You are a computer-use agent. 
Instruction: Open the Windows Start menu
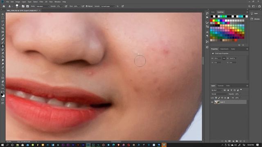click(x=2, y=145)
